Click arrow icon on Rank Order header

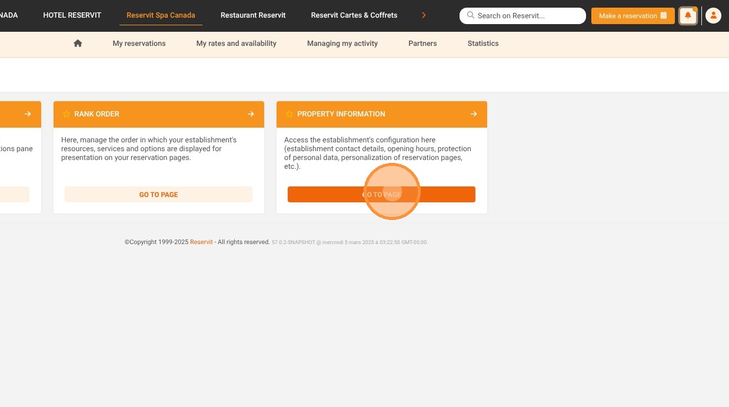pos(251,114)
